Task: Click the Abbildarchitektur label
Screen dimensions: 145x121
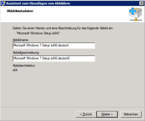Action: point(24,66)
